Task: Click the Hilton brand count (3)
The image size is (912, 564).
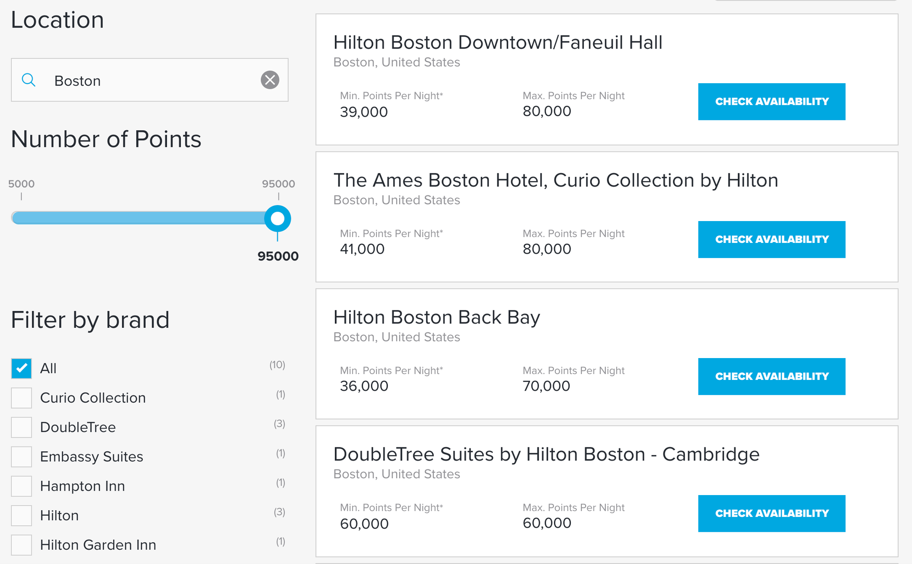Action: point(280,512)
